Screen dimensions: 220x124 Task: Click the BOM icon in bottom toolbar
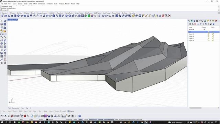click(x=42, y=116)
